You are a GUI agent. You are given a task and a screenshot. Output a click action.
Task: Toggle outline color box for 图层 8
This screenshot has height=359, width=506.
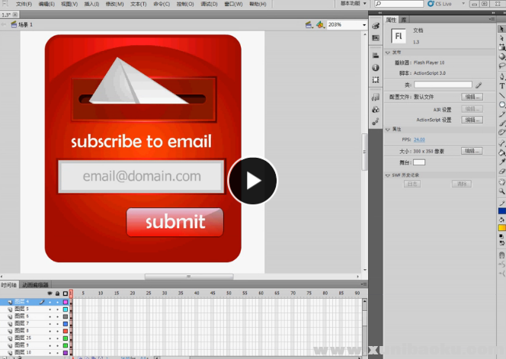(66, 330)
